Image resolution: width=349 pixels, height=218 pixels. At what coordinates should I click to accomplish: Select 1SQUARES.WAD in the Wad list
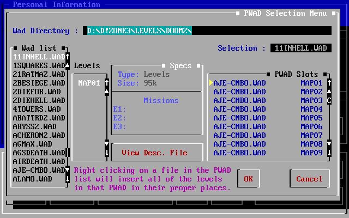point(39,65)
